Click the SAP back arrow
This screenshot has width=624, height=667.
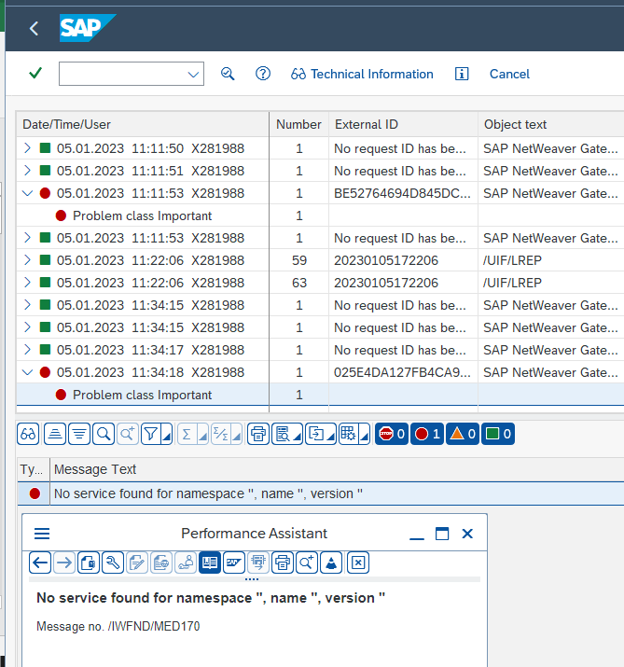[34, 29]
